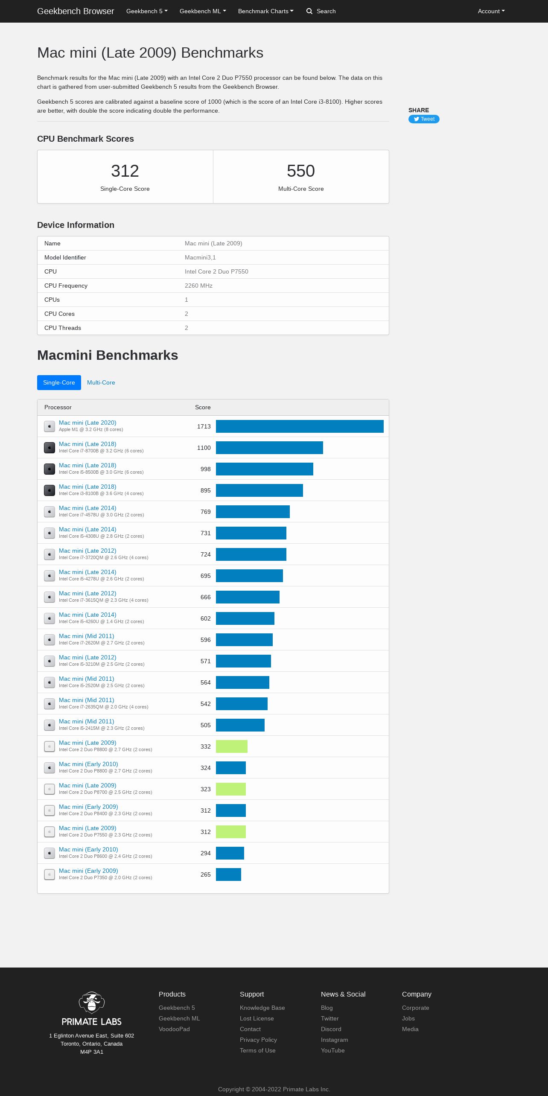
Task: Select the Single-Core tab
Action: 59,382
